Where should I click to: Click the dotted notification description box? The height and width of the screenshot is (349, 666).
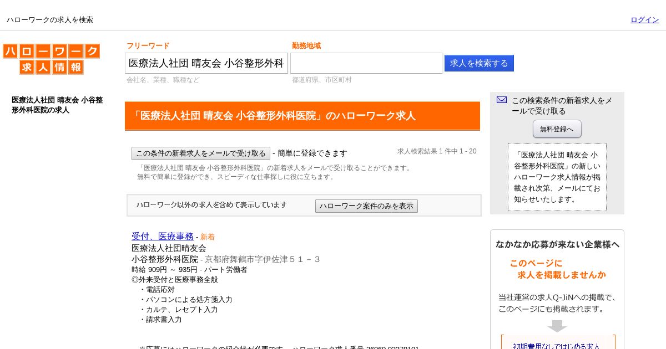[x=557, y=177]
